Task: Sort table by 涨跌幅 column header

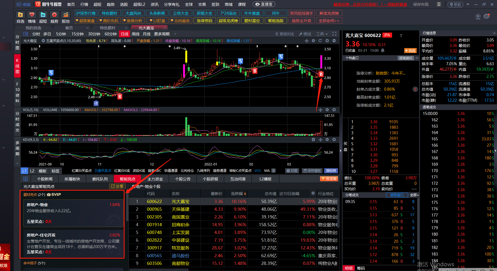Action: 239,194
